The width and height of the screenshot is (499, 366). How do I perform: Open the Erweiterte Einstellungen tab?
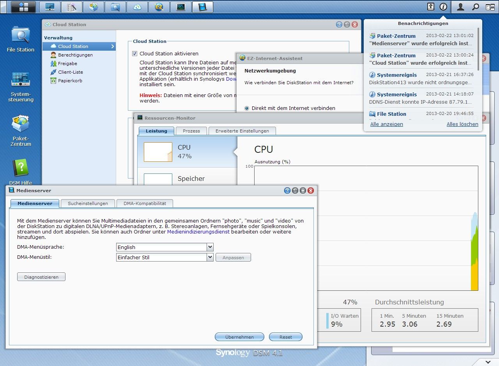click(242, 131)
